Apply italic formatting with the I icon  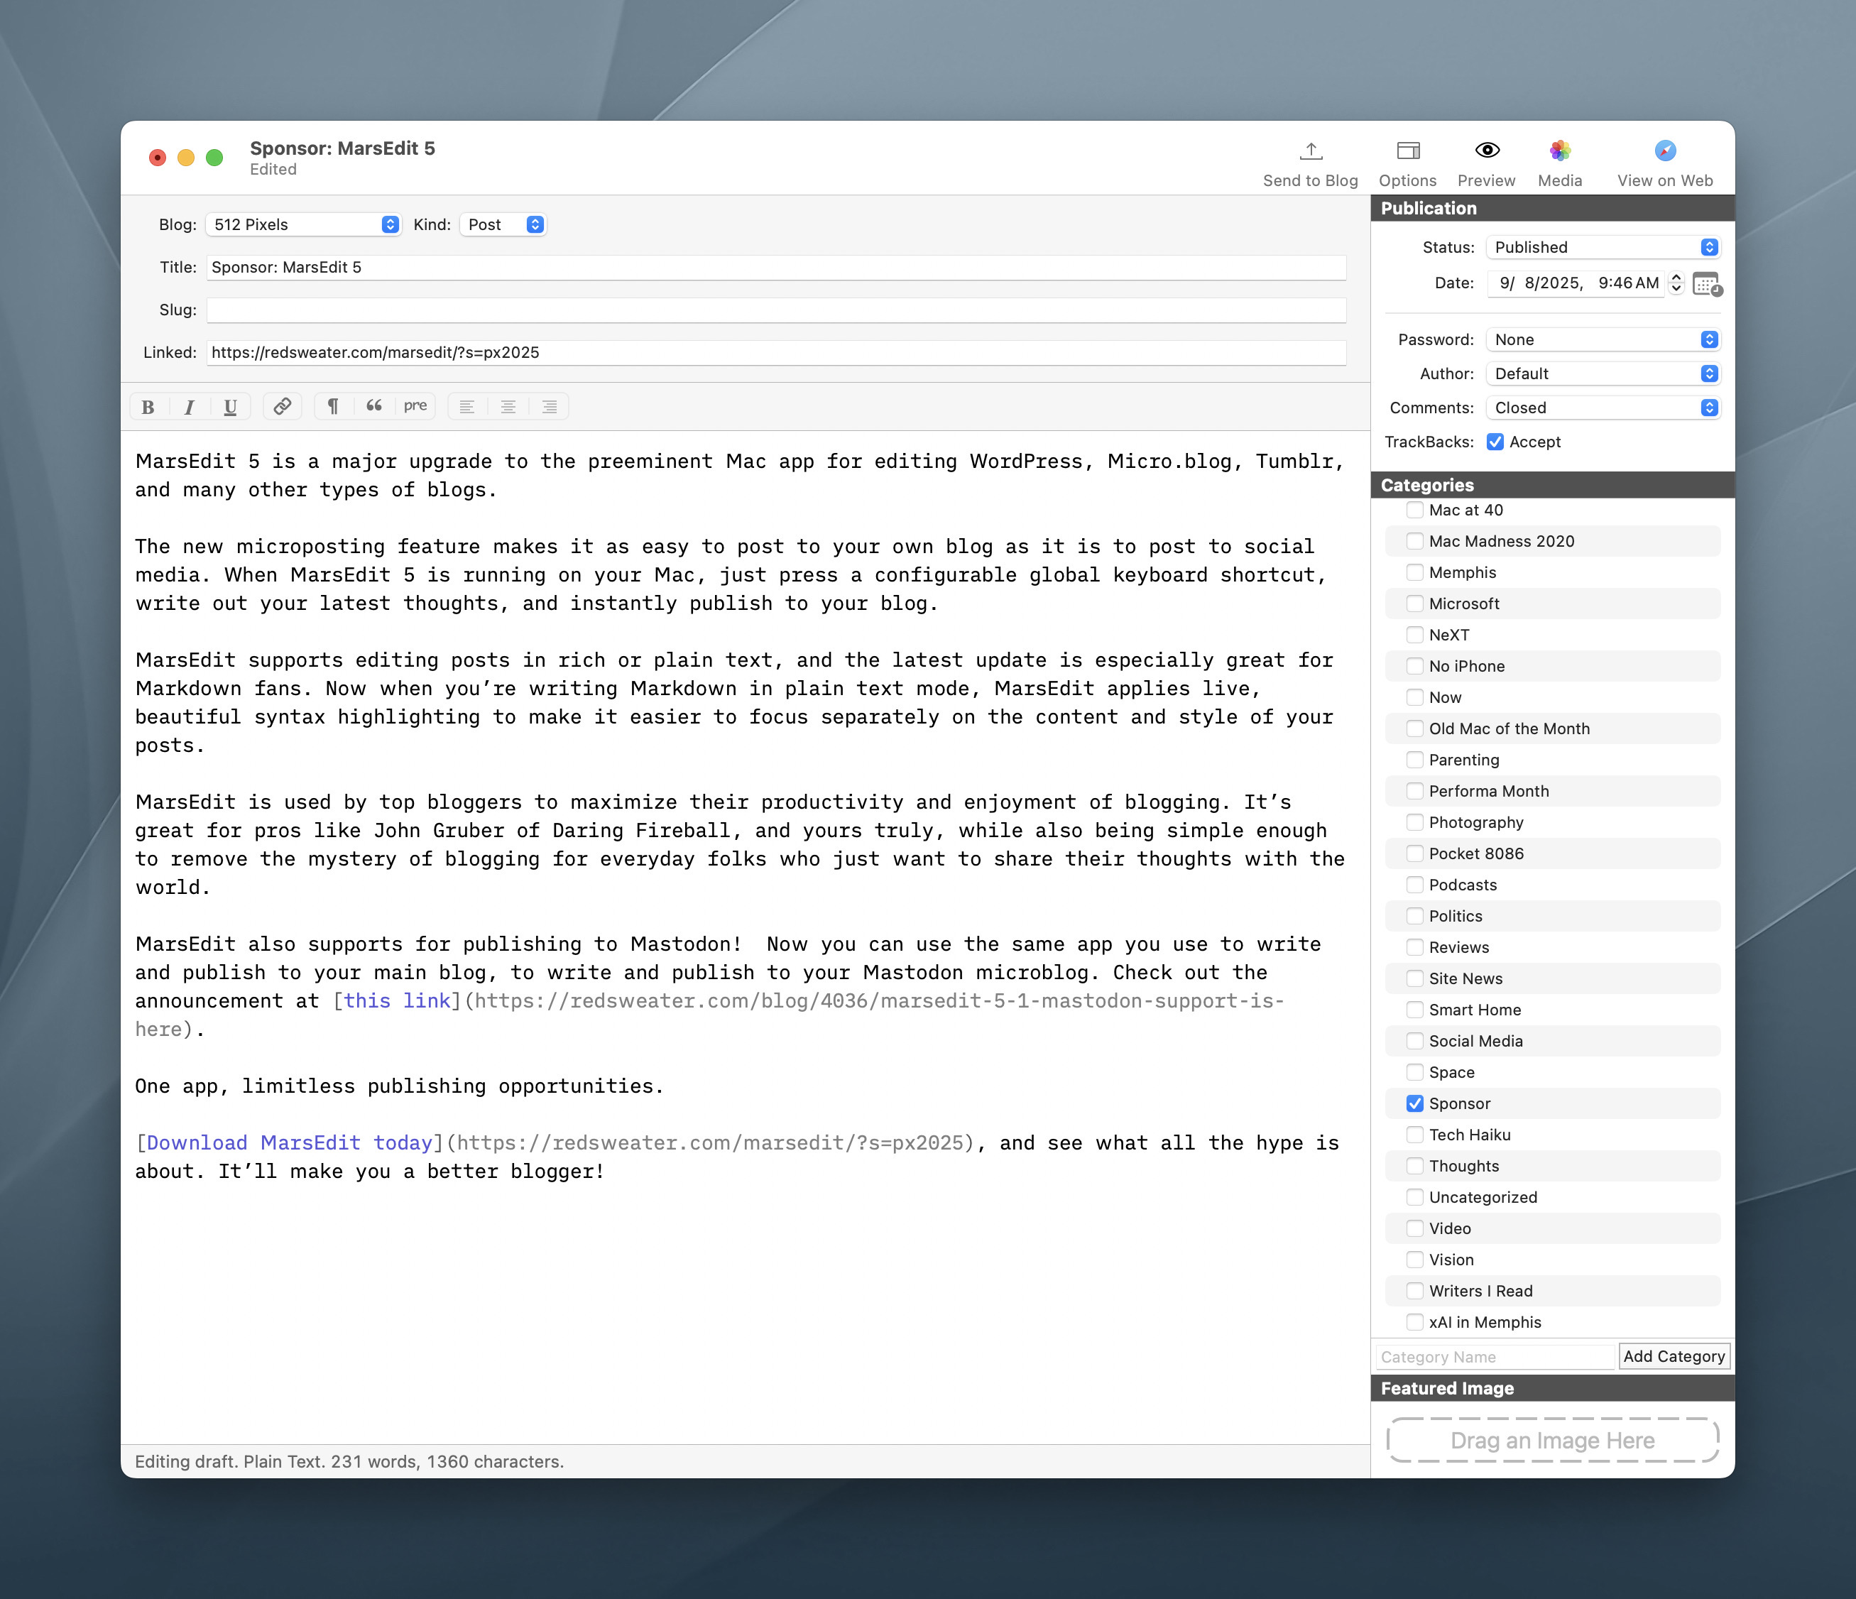189,407
